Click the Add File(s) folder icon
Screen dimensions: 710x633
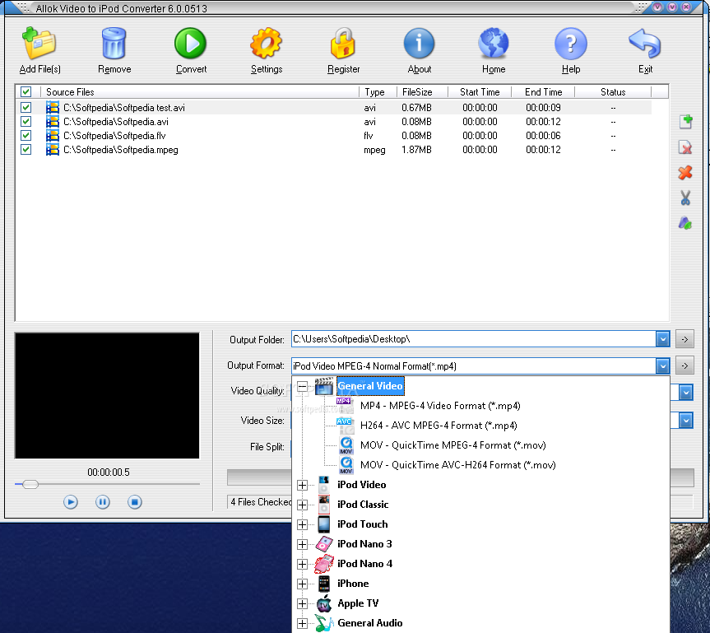tap(39, 43)
